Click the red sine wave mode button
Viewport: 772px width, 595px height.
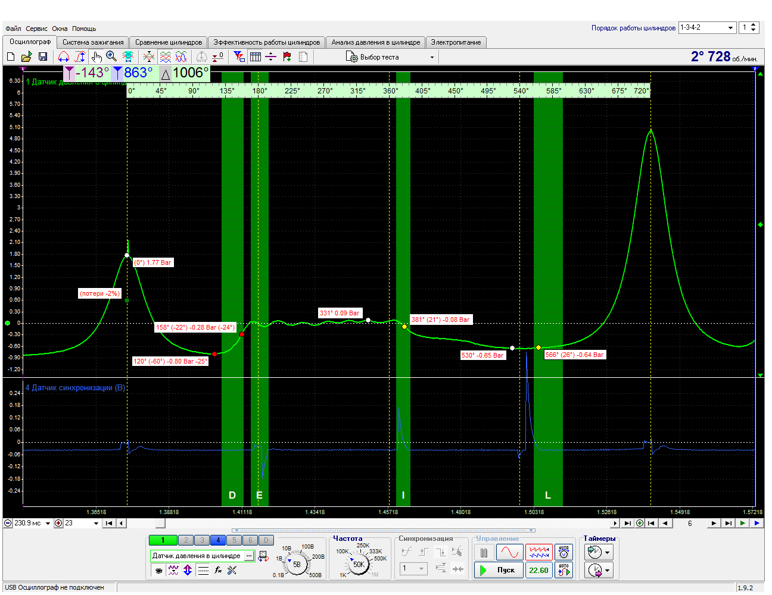[x=510, y=552]
